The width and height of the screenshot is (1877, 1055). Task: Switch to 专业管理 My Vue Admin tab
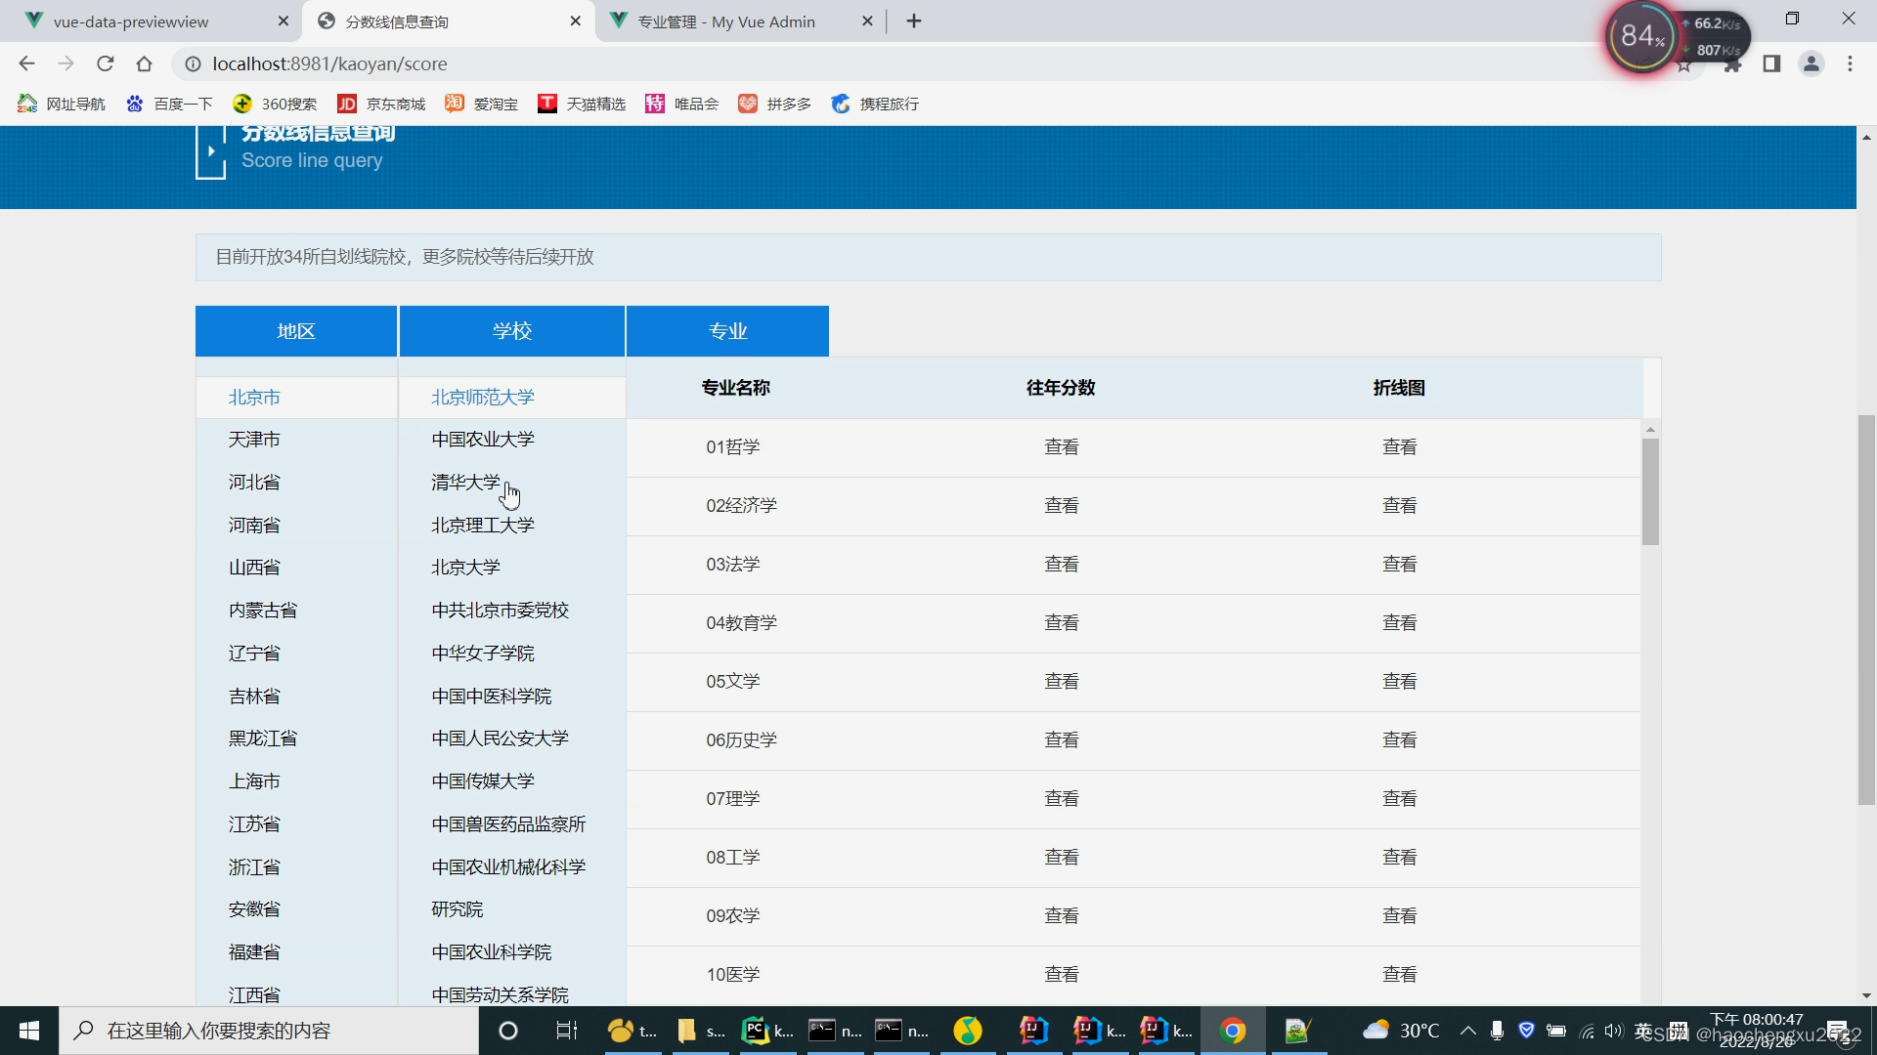click(x=725, y=21)
